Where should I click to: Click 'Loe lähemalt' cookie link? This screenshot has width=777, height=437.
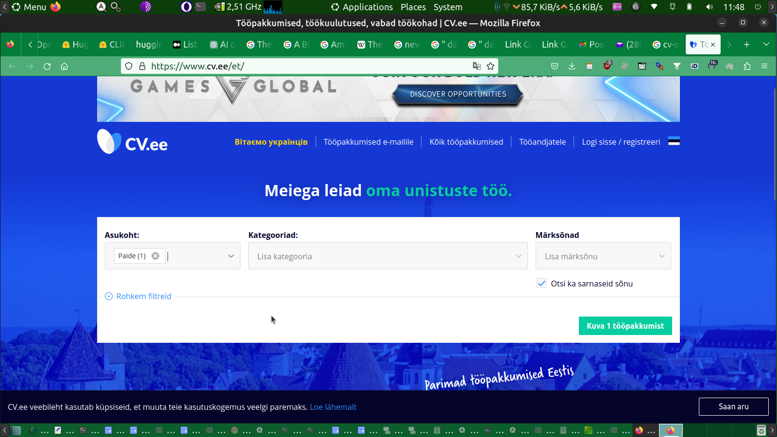tap(333, 407)
